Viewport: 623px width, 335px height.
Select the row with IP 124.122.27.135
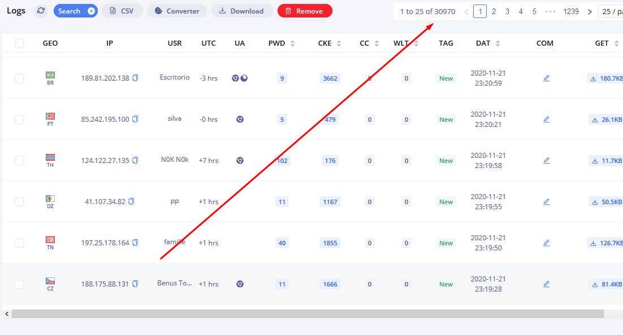[x=19, y=161]
